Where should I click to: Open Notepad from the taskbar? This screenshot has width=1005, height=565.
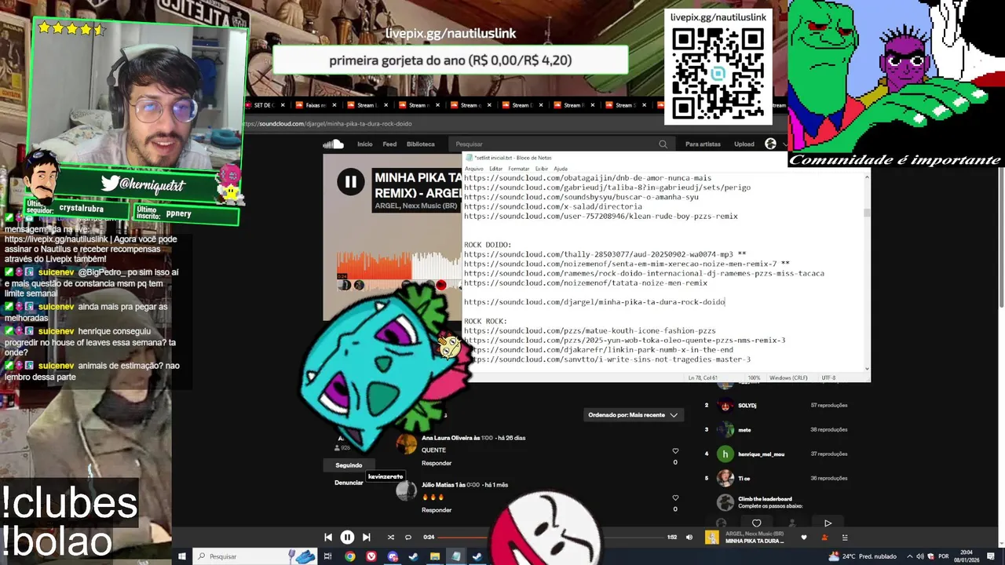click(x=455, y=556)
